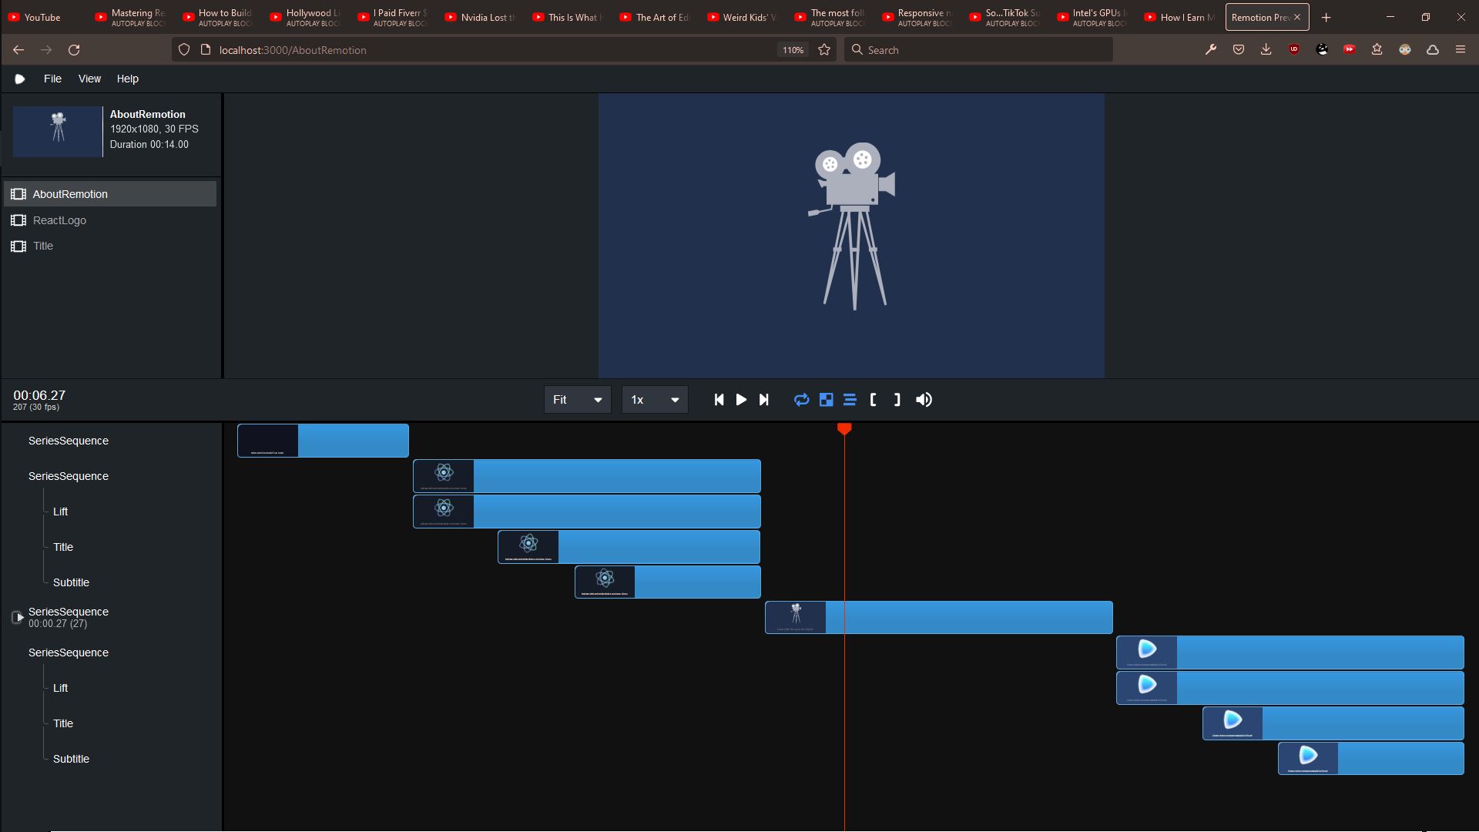The height and width of the screenshot is (832, 1479).
Task: Open the View menu
Action: pos(89,79)
